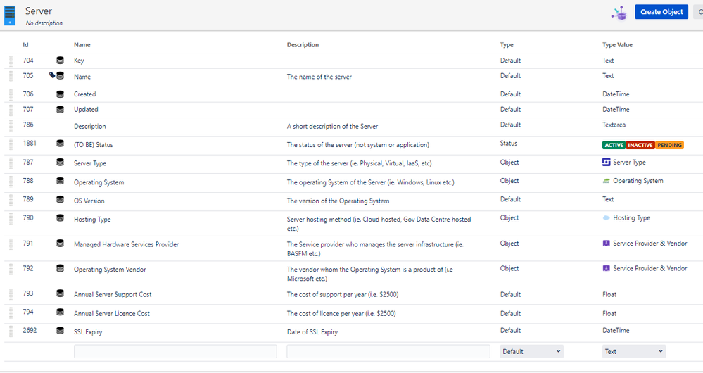Click the attribute name 'Annual Server Licence Cost'

click(112, 314)
